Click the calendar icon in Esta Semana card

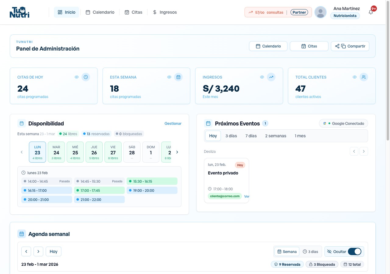pos(178,77)
